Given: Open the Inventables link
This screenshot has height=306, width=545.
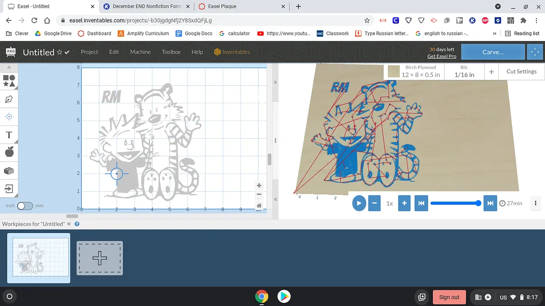Looking at the screenshot, I should (x=232, y=52).
